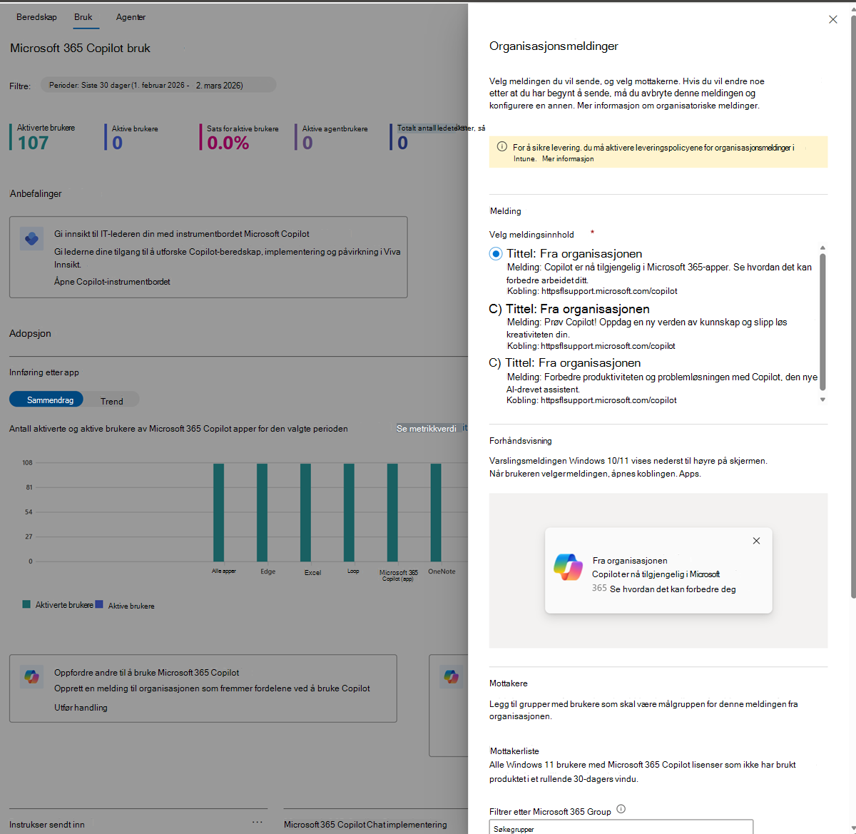Click the Sats for aktive brukere 0.0% metric
This screenshot has width=856, height=834.
pos(240,137)
